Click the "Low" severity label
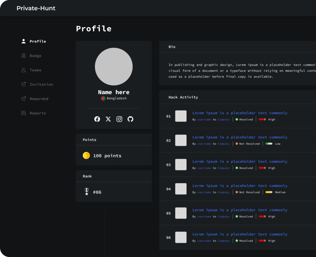 (278, 144)
